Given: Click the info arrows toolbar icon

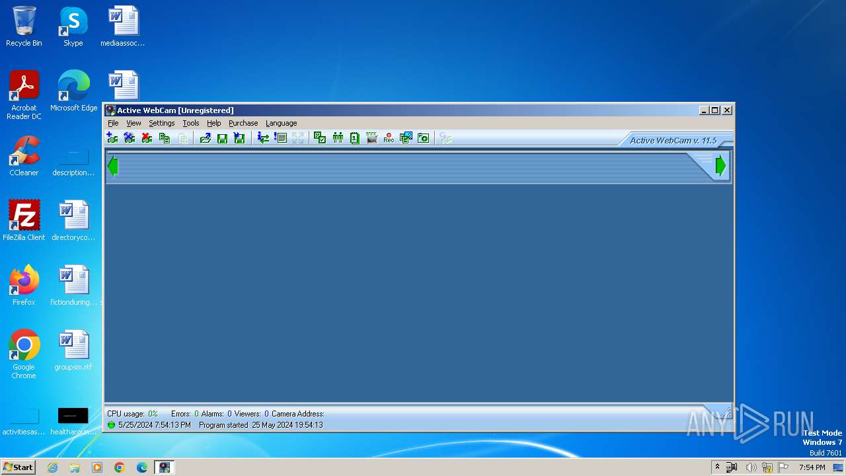Looking at the screenshot, I should click(263, 138).
